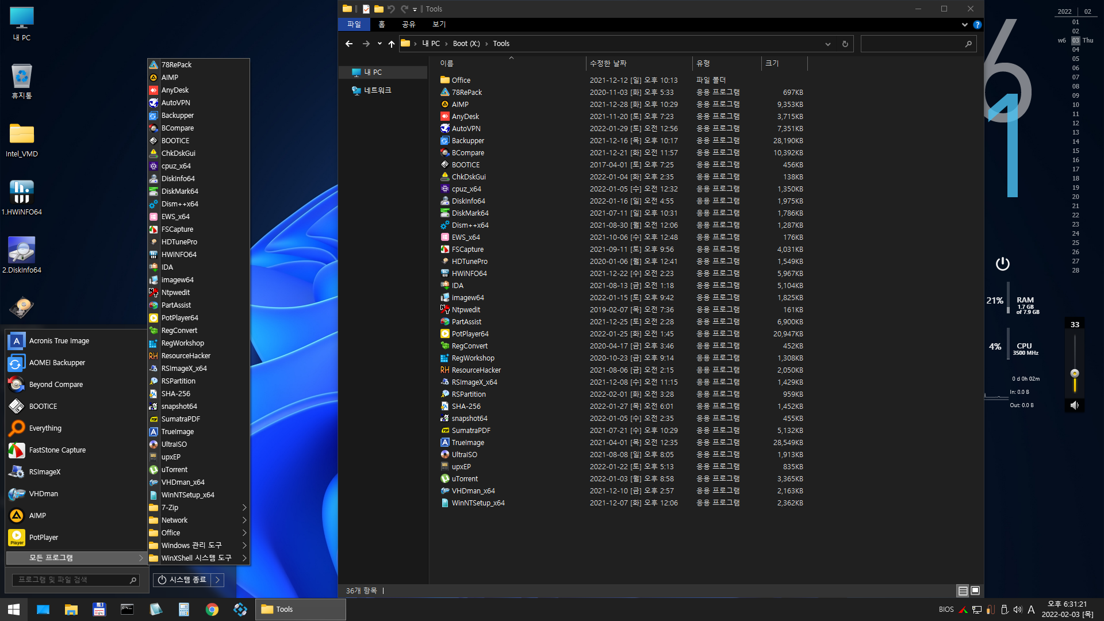The height and width of the screenshot is (621, 1104).
Task: Expand the Windows 관리 도구 submenu
Action: tap(198, 546)
